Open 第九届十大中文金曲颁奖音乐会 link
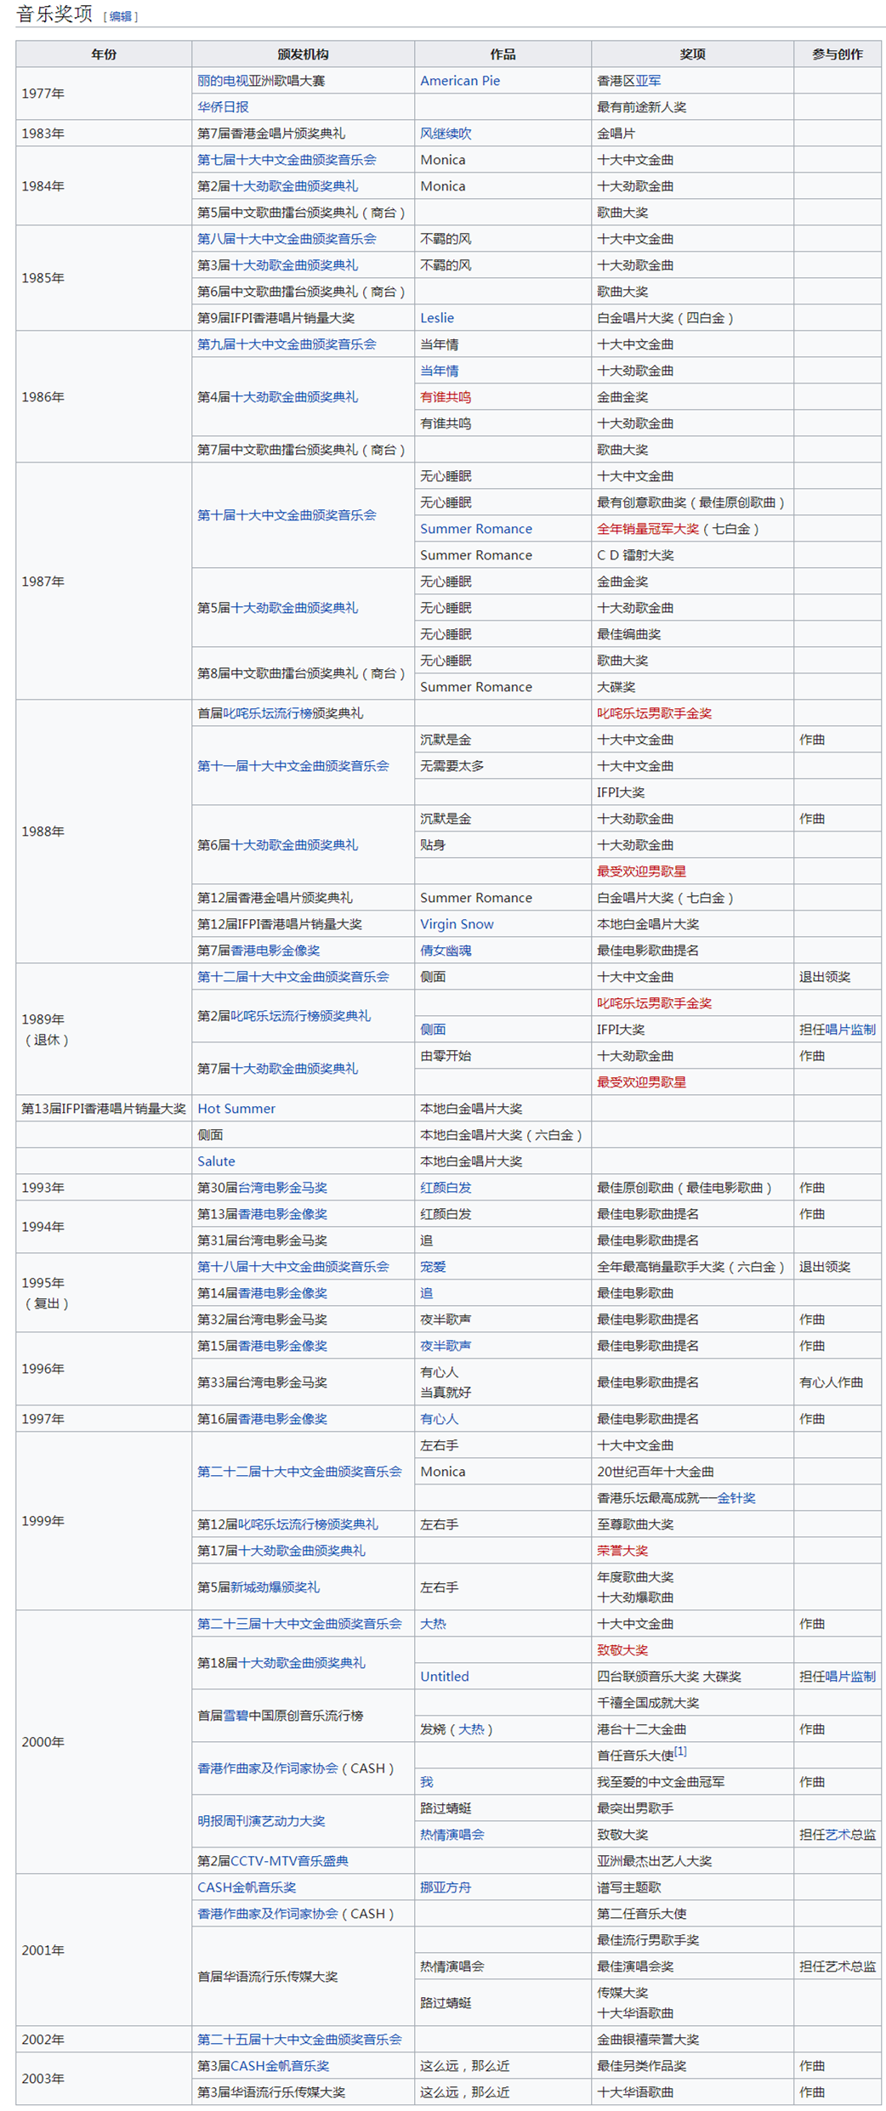886x2111 pixels. pos(287,344)
